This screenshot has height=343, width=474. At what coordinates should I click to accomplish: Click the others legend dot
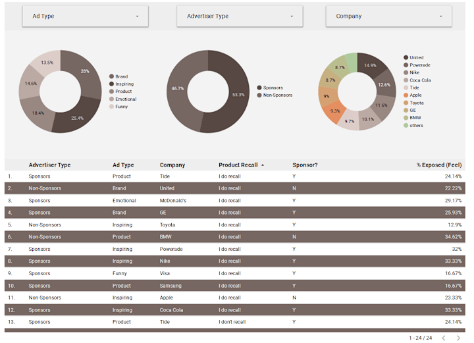click(x=406, y=125)
